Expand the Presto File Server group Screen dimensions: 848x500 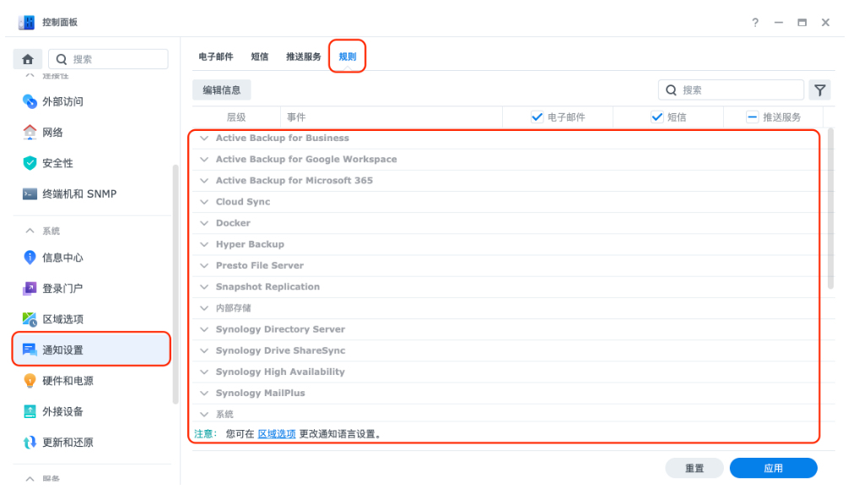pyautogui.click(x=204, y=265)
